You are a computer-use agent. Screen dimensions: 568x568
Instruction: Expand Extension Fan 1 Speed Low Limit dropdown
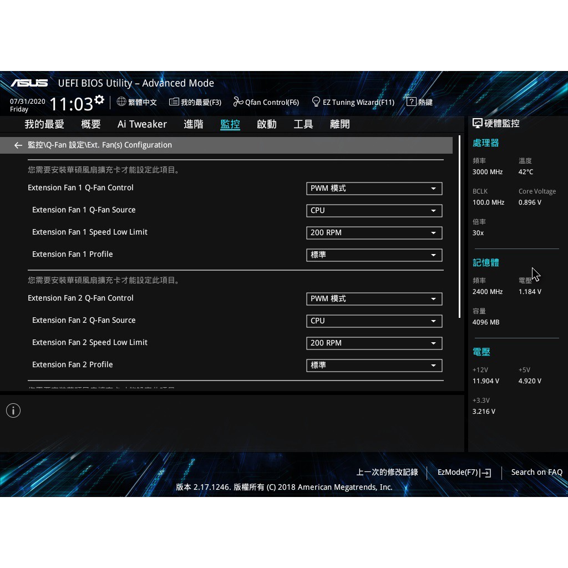374,233
